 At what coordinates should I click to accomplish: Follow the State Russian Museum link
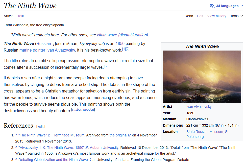click(205, 132)
